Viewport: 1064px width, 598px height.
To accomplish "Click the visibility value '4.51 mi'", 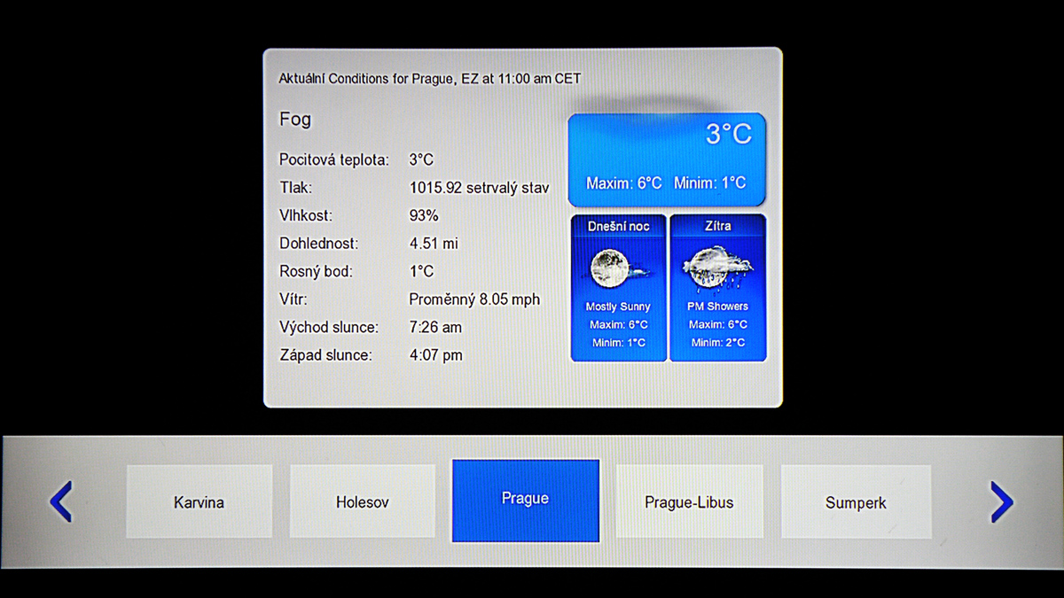I will tap(434, 244).
